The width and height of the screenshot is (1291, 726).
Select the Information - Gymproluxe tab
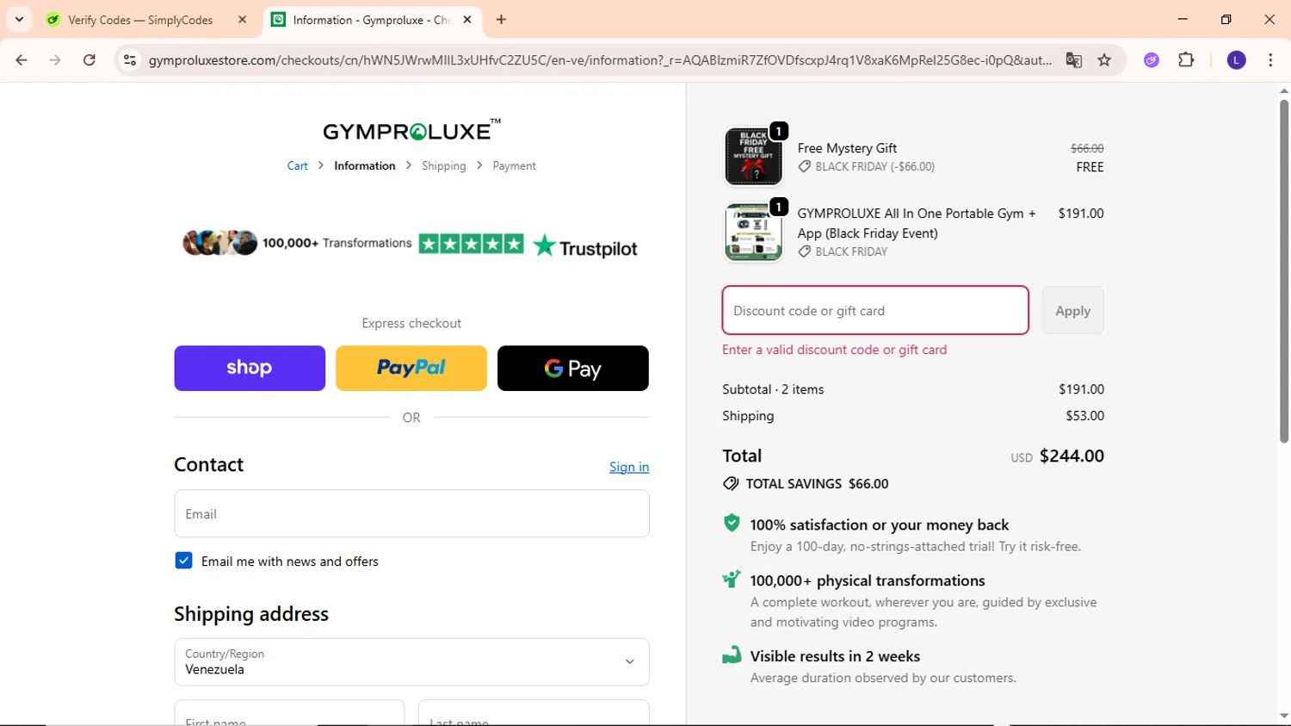point(370,20)
